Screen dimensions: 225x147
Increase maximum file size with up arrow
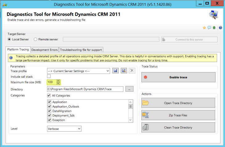58,81
